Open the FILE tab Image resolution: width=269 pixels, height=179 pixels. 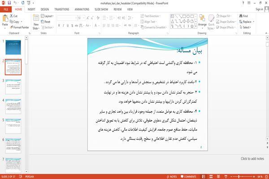pyautogui.click(x=6, y=9)
